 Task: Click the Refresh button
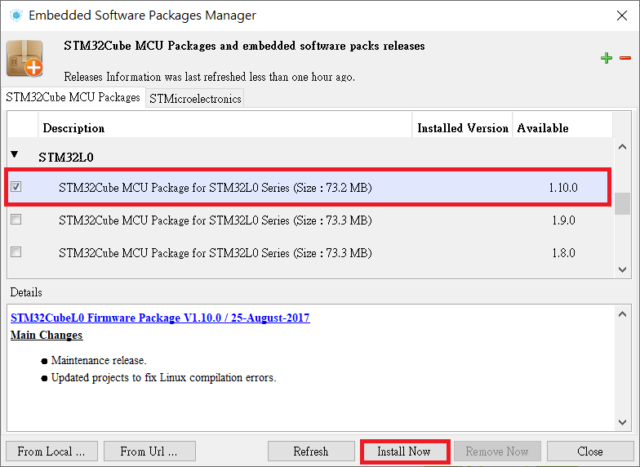[311, 451]
